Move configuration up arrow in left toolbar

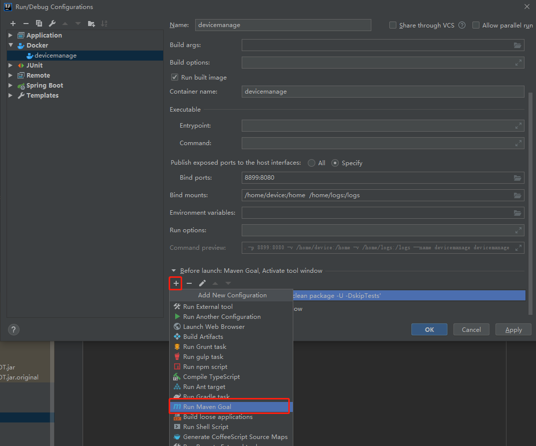(65, 24)
